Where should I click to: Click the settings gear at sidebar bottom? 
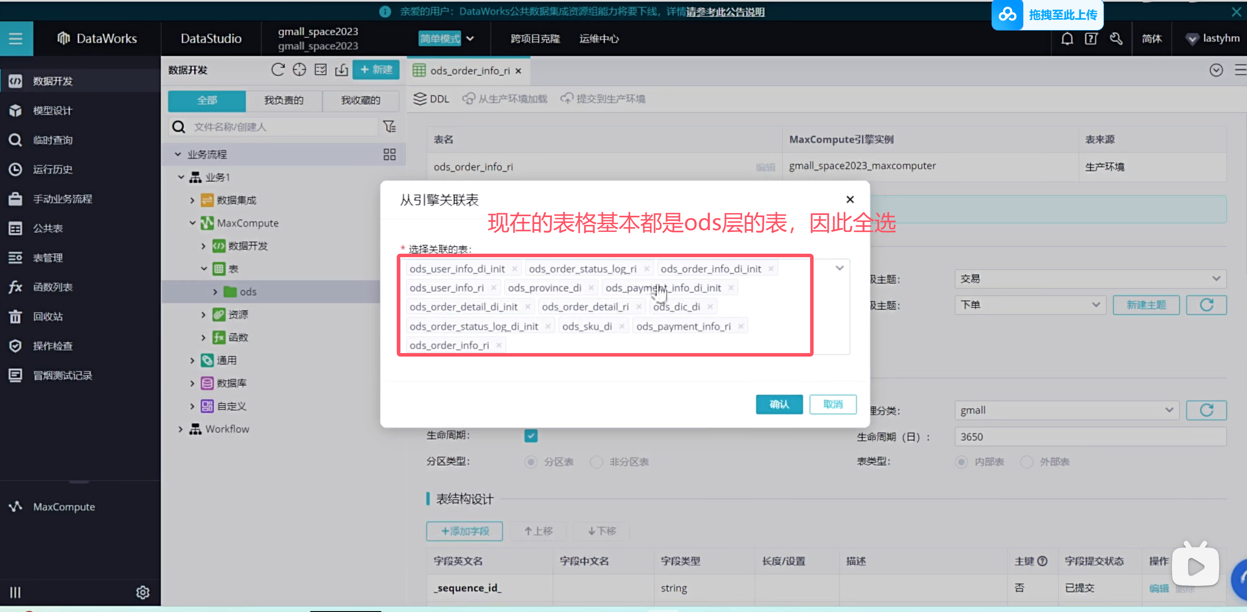(142, 592)
